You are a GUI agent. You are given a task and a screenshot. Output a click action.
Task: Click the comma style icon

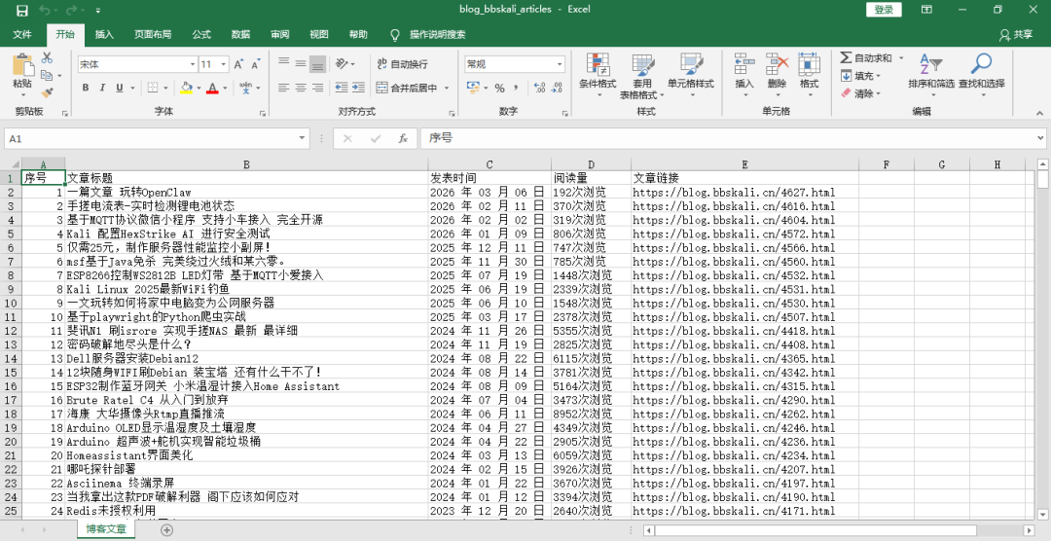point(516,88)
